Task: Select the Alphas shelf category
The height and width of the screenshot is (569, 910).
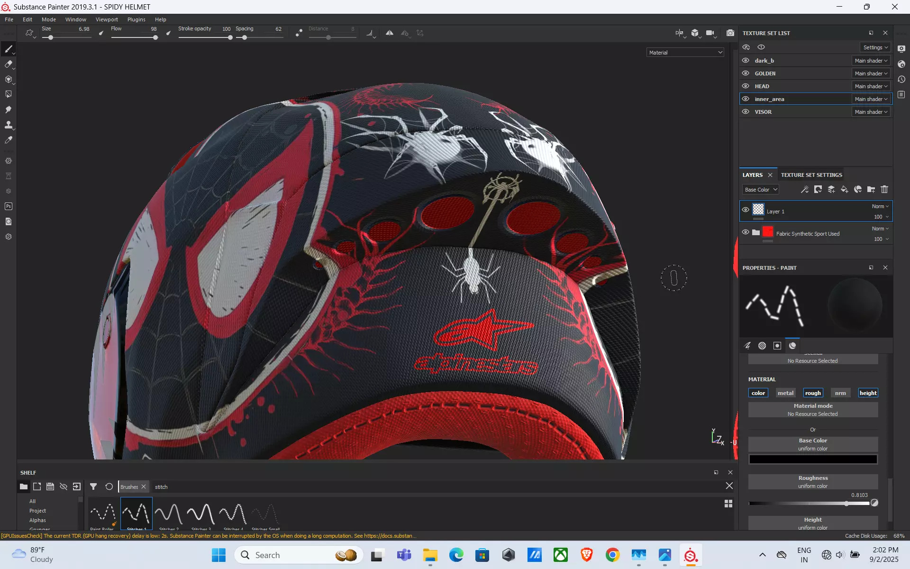Action: pyautogui.click(x=37, y=520)
